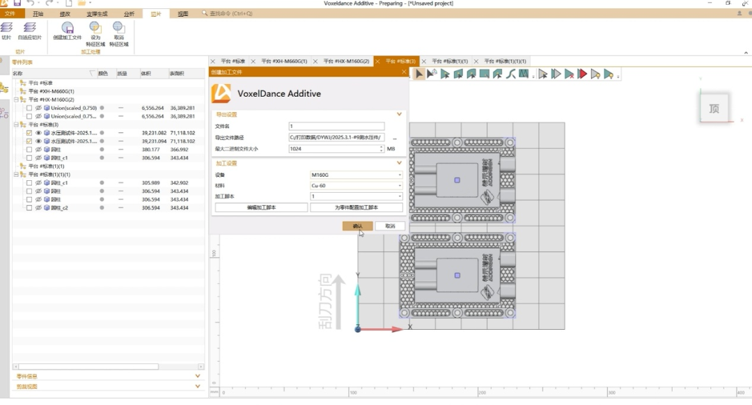Screen dimensions: 752x405
Task: Uncheck the 水压测试件 part with volume 39,231.082
Action: (x=29, y=133)
